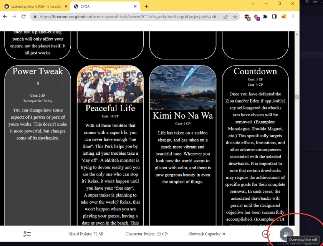Open the checklist icon in the bottom bar

[27, 234]
